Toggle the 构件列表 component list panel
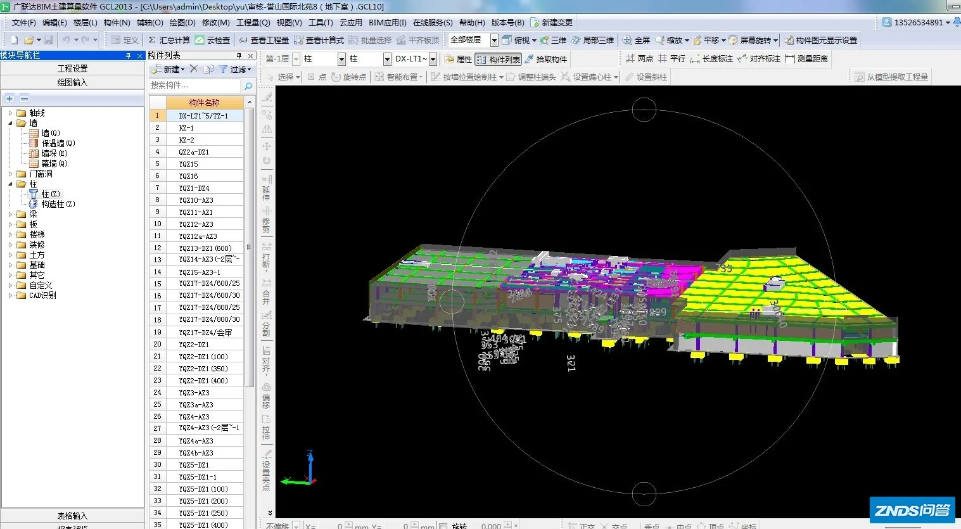This screenshot has width=961, height=529. point(499,58)
